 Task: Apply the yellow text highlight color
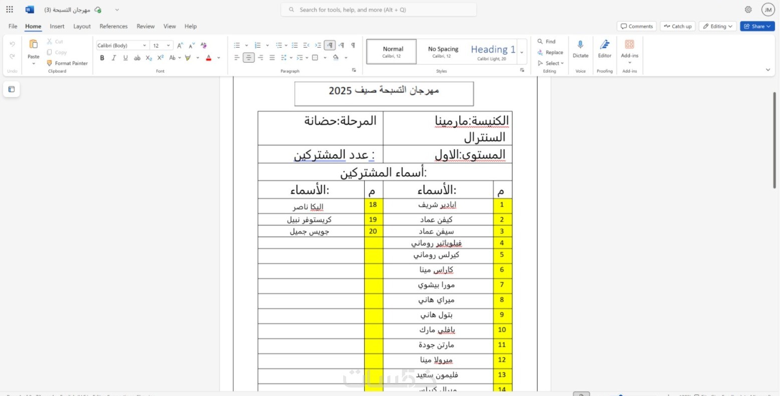(x=188, y=58)
